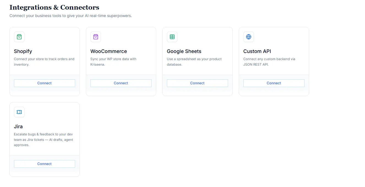Click the Jira ticket icon

19,112
